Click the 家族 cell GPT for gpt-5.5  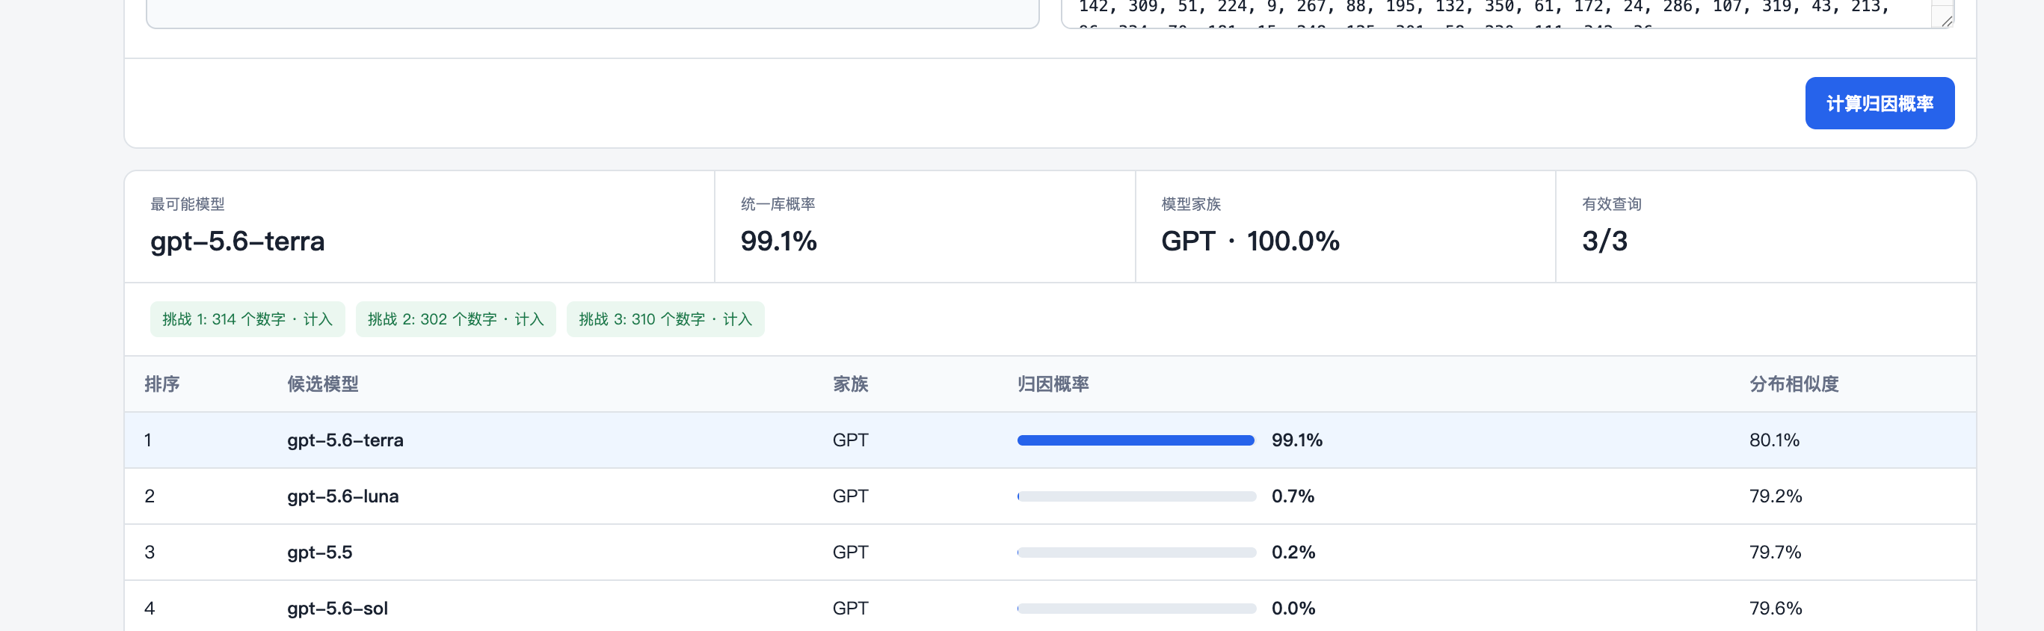coord(851,552)
